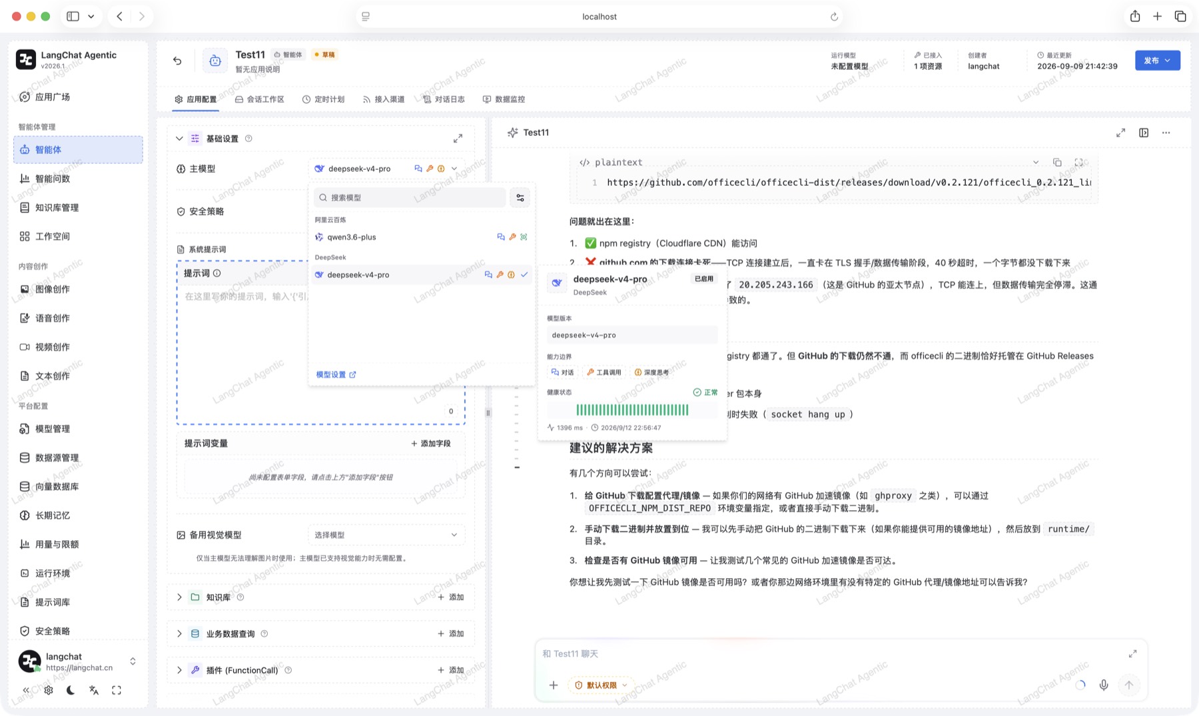
Task: Open settings gear in sidebar footer
Action: point(49,690)
